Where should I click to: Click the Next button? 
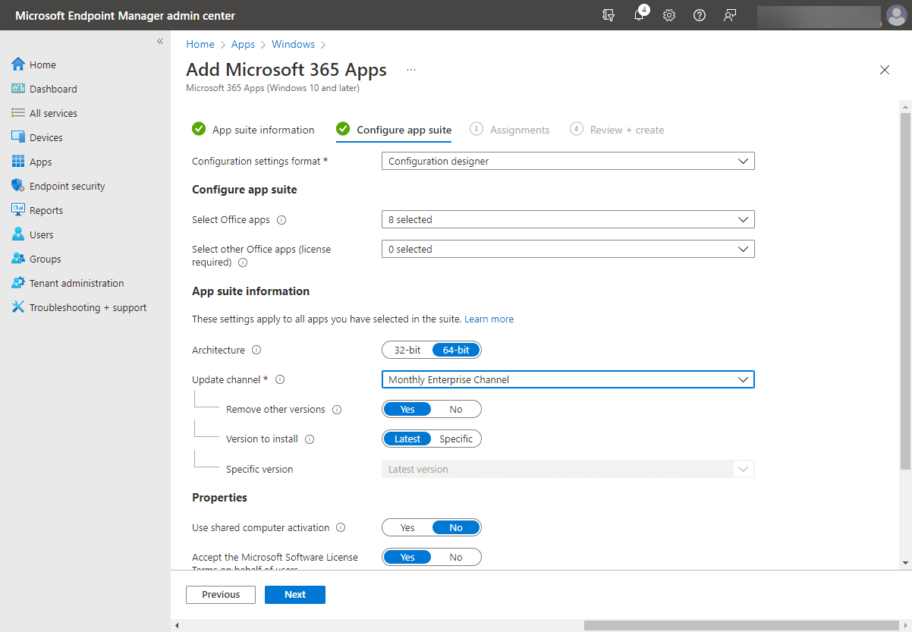tap(294, 594)
